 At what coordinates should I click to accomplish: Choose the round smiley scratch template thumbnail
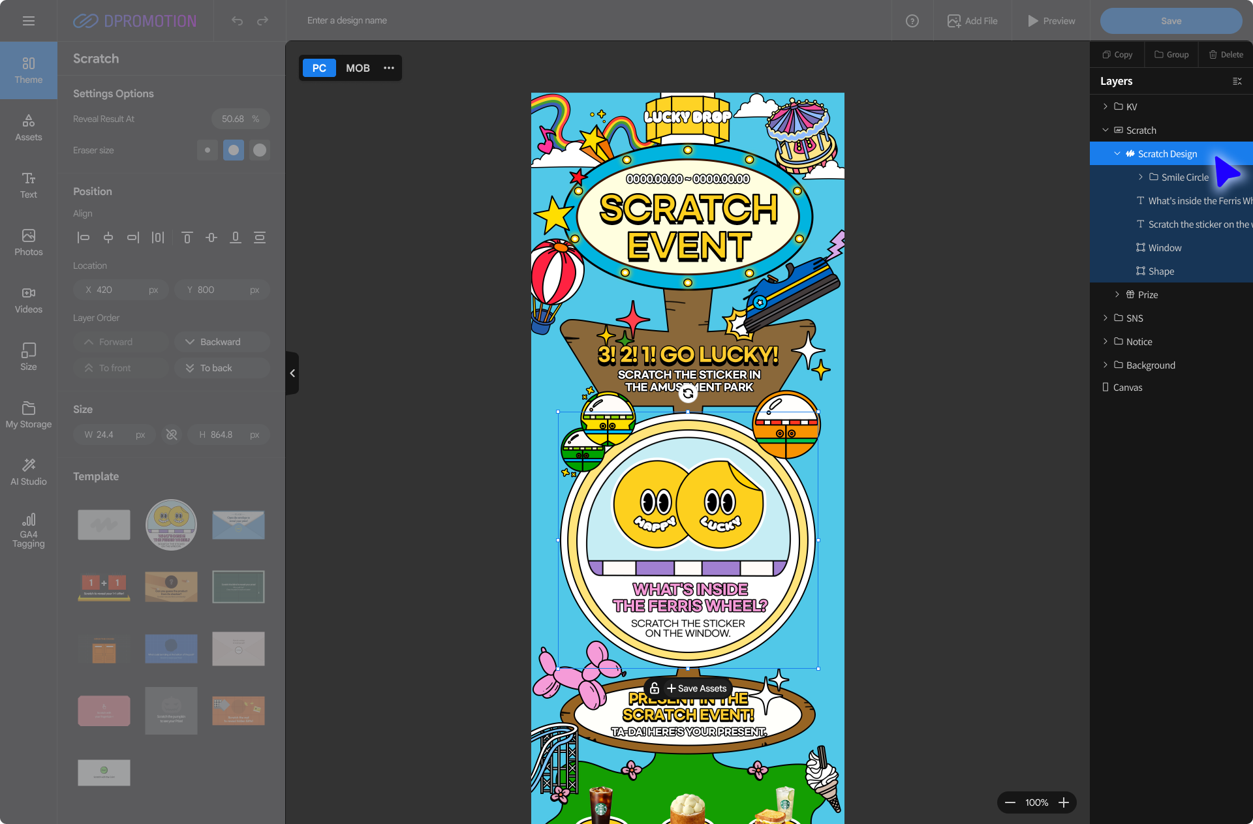[171, 525]
